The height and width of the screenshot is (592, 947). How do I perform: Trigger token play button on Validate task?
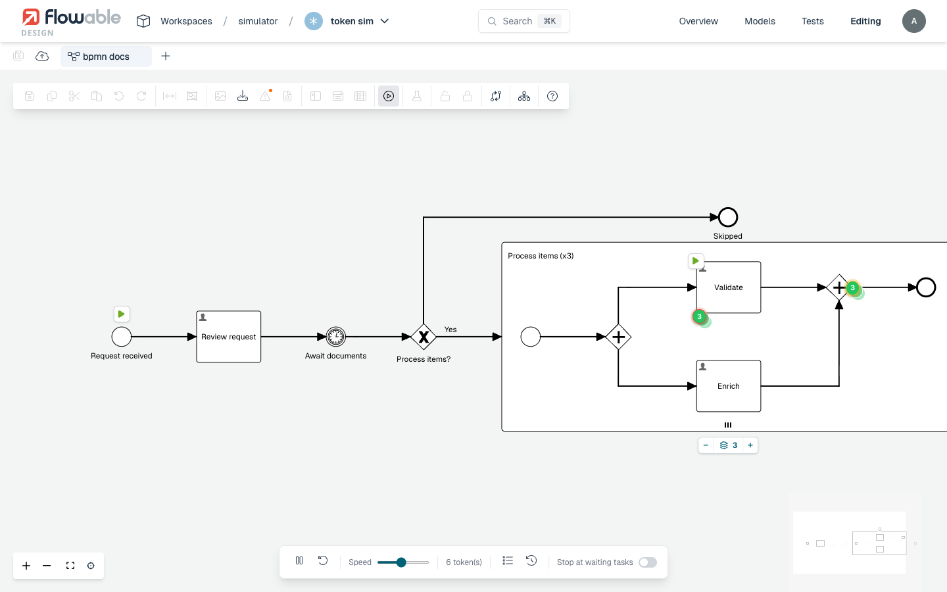(696, 261)
